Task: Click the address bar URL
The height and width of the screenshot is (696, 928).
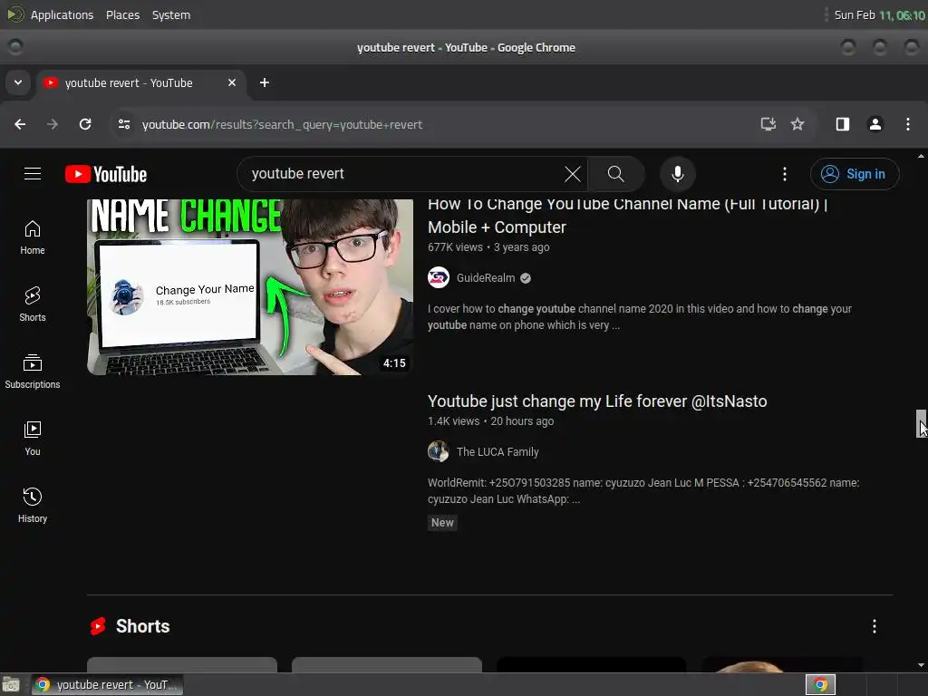Action: [x=283, y=124]
